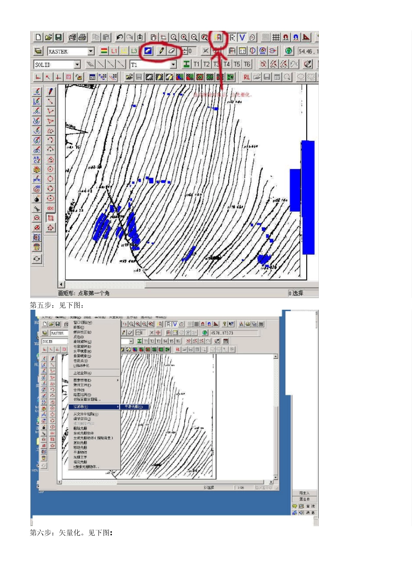
Task: Click the blue V icon in upper toolbar
Action: pos(242,37)
